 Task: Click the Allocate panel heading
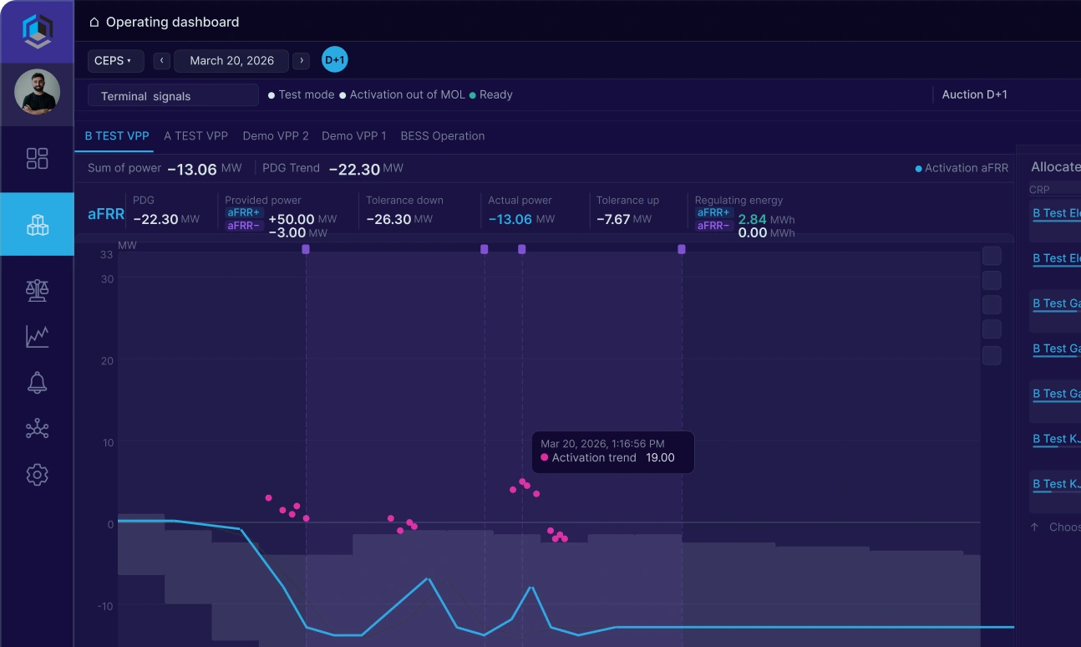[1056, 167]
